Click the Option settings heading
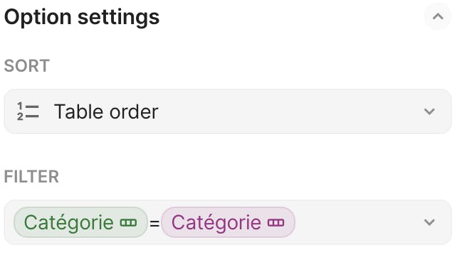Screen dimensions: 467x262 pos(82,17)
